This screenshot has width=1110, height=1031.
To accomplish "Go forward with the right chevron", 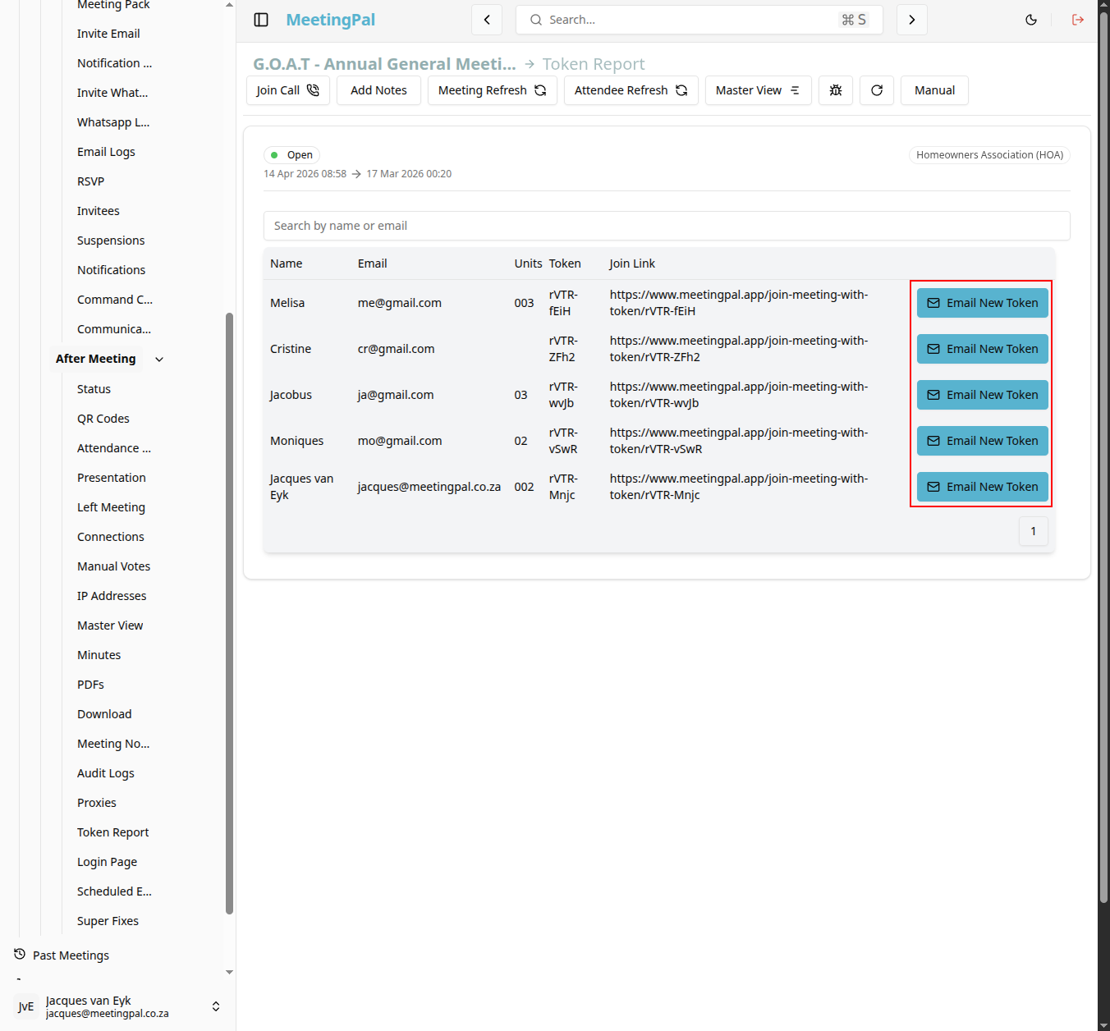I will coord(912,20).
